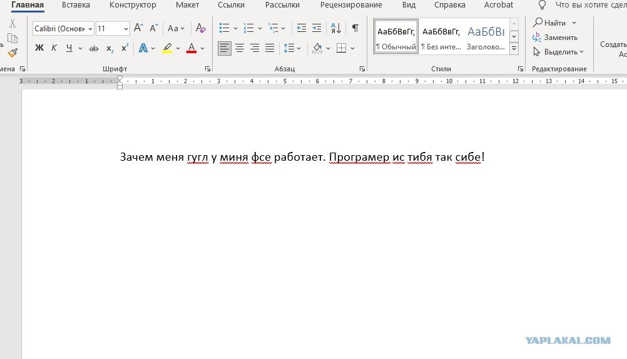The image size is (627, 359).
Task: Open the Aa change case dropdown
Action: pos(176,28)
